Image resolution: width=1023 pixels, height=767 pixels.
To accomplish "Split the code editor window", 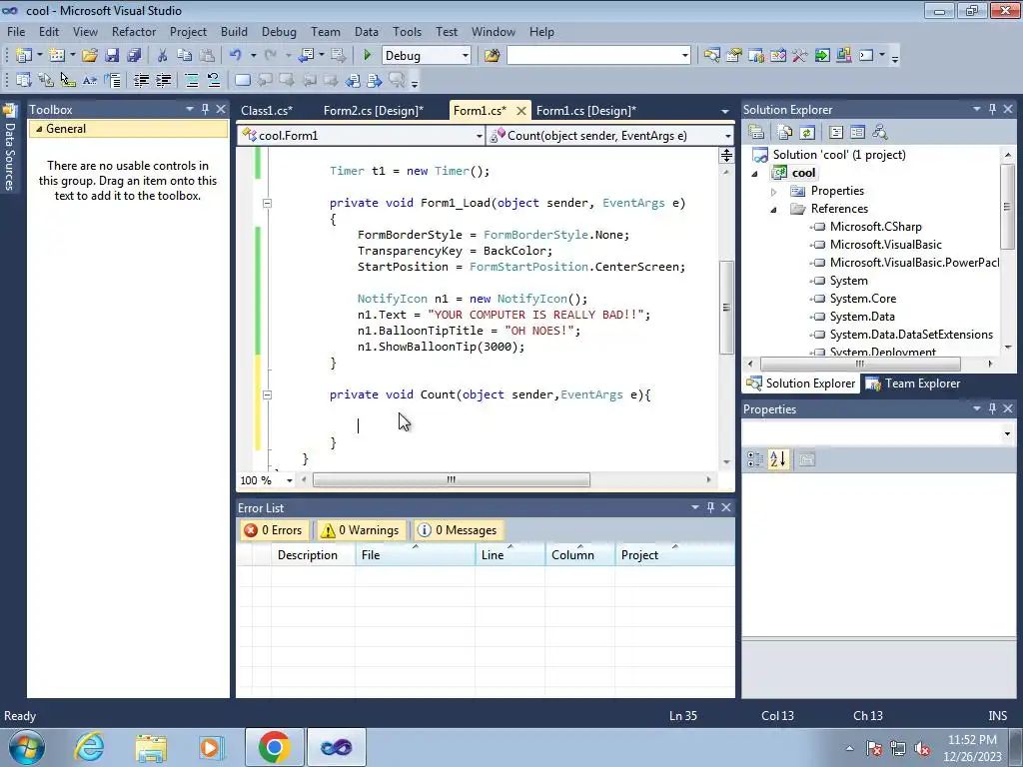I will pyautogui.click(x=726, y=155).
